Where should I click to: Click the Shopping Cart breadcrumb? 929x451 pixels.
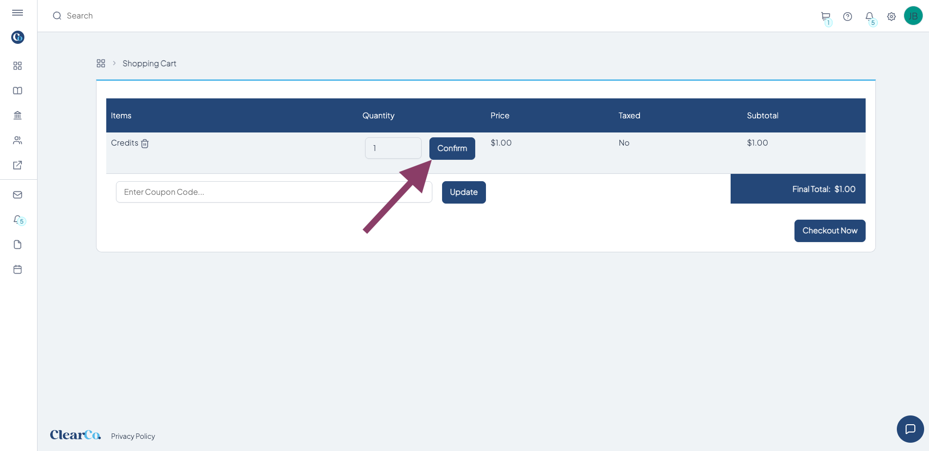[x=149, y=63]
